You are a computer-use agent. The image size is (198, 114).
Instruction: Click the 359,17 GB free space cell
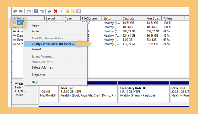pos(153,31)
